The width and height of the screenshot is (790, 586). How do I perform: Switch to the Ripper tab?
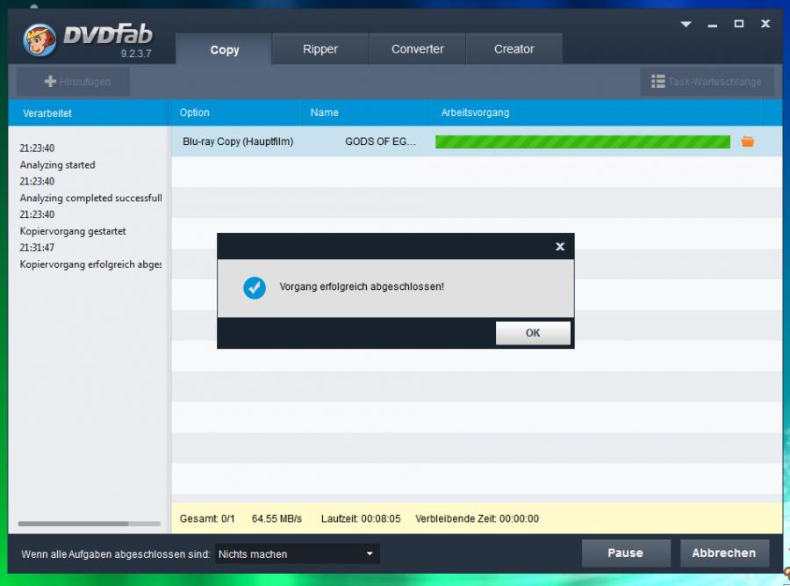click(x=320, y=49)
